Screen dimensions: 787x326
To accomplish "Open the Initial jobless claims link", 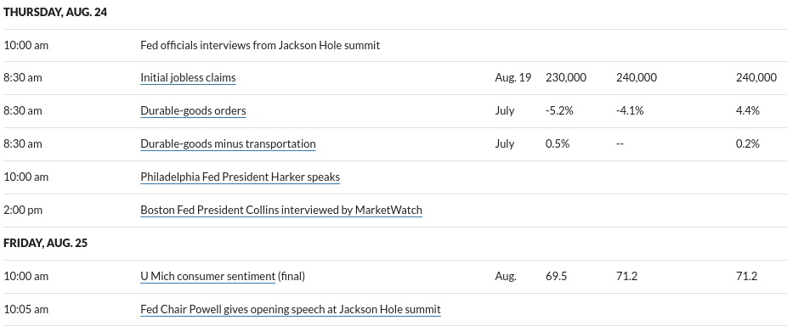I will click(x=188, y=77).
